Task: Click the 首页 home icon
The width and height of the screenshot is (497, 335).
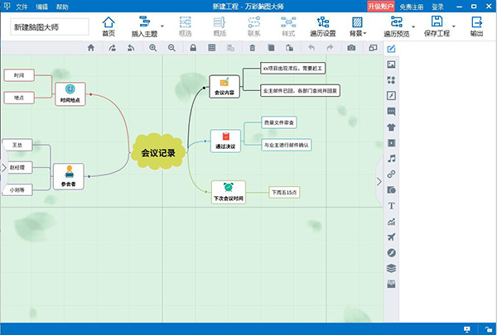Action: pyautogui.click(x=109, y=26)
